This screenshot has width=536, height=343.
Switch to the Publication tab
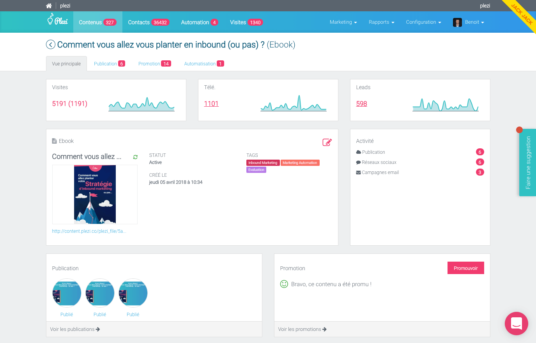(109, 64)
